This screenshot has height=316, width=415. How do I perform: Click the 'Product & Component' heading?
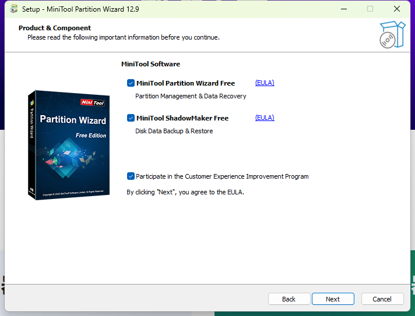coord(55,28)
